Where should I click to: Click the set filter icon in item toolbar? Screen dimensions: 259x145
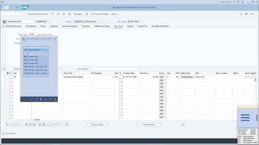(57, 124)
